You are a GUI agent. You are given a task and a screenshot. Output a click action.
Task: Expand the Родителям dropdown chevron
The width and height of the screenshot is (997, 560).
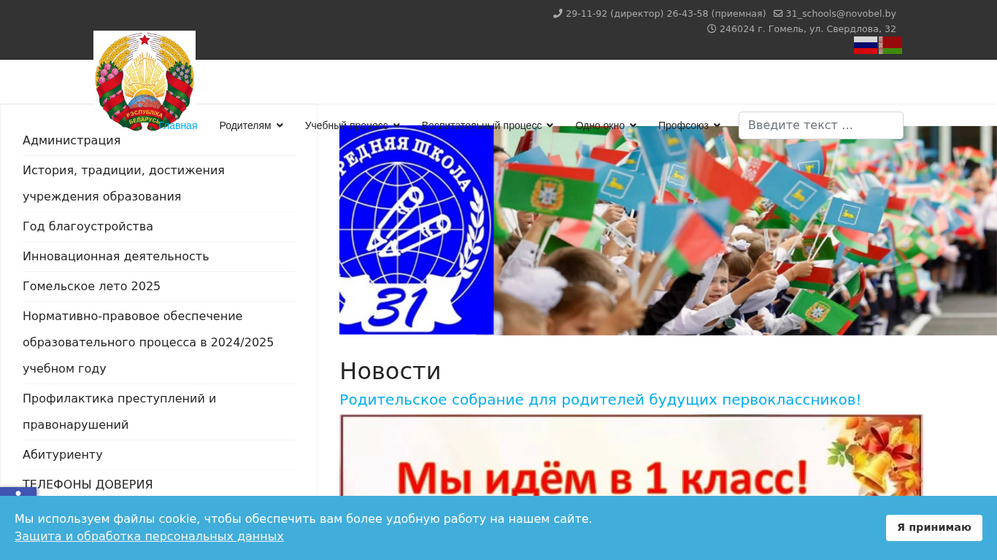click(280, 125)
